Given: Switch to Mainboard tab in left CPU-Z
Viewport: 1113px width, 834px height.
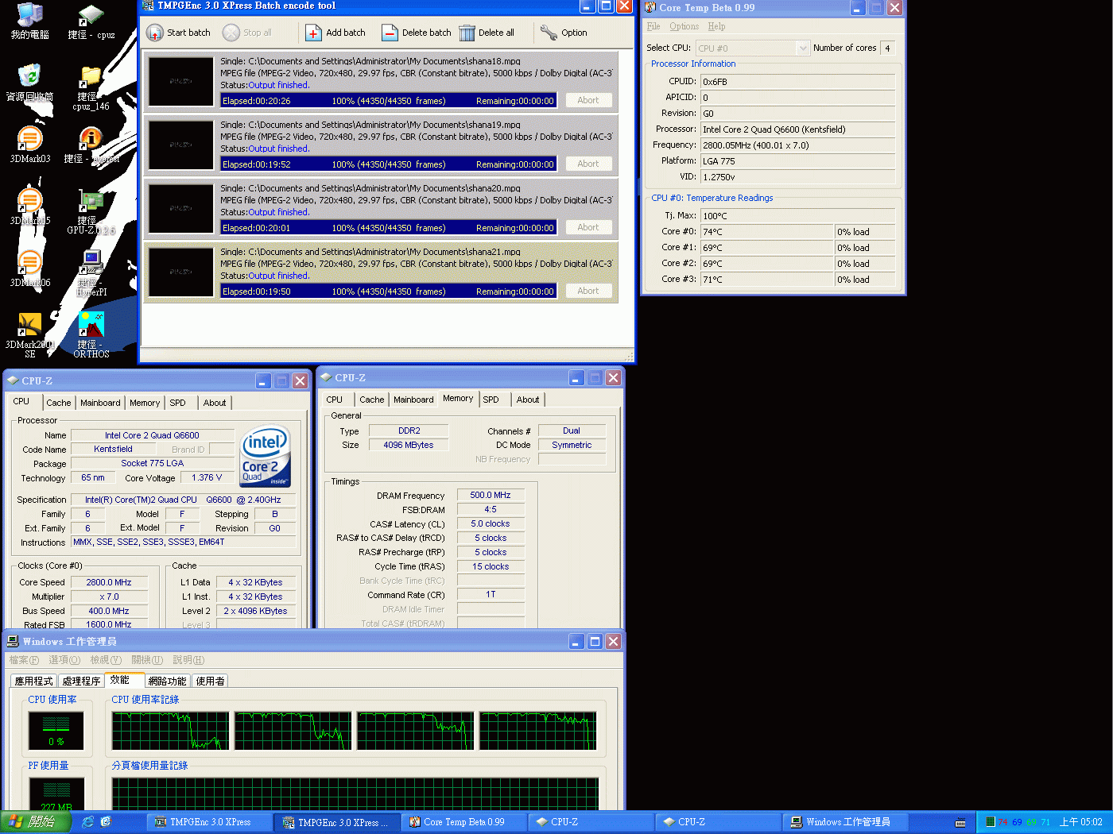Looking at the screenshot, I should pos(100,403).
